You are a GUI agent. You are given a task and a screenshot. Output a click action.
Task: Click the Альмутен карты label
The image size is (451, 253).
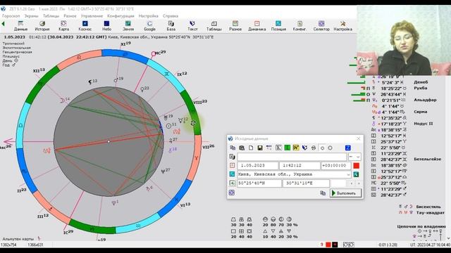point(18,239)
